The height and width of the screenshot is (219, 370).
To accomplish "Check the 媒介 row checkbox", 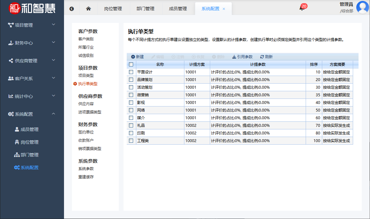I will point(131,118).
